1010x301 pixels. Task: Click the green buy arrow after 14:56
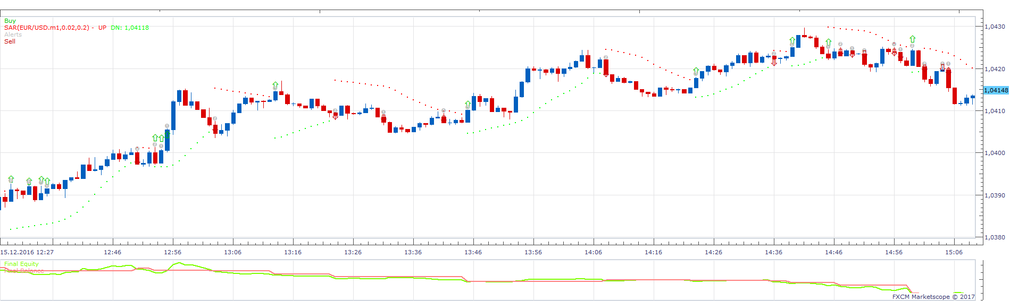pyautogui.click(x=913, y=39)
